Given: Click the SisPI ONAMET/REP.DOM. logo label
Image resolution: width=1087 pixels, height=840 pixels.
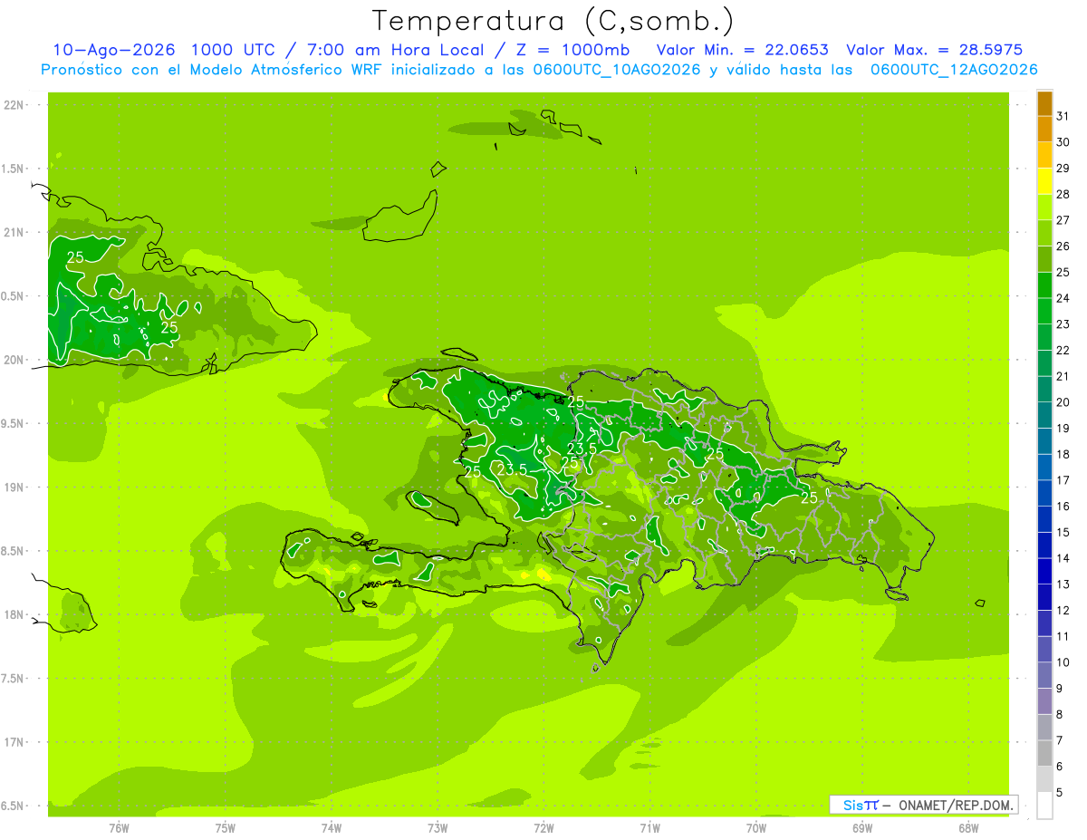Looking at the screenshot, I should click(924, 805).
